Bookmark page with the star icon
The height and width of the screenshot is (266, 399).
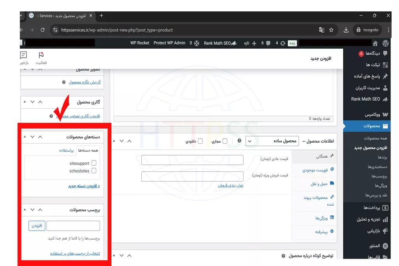pos(331,30)
